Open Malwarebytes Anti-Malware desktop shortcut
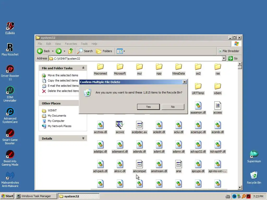This screenshot has width=267, height=200. 10,179
